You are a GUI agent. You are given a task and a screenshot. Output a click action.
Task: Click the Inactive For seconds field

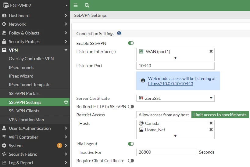click(x=166, y=152)
